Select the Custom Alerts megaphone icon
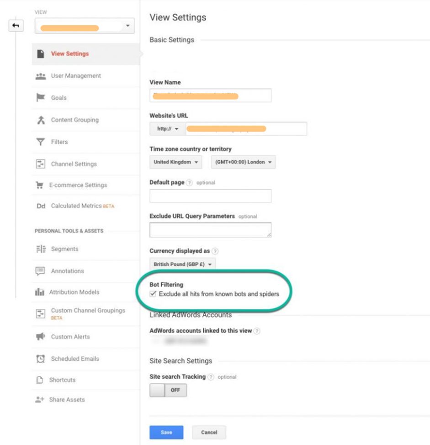This screenshot has width=430, height=445. click(x=41, y=338)
